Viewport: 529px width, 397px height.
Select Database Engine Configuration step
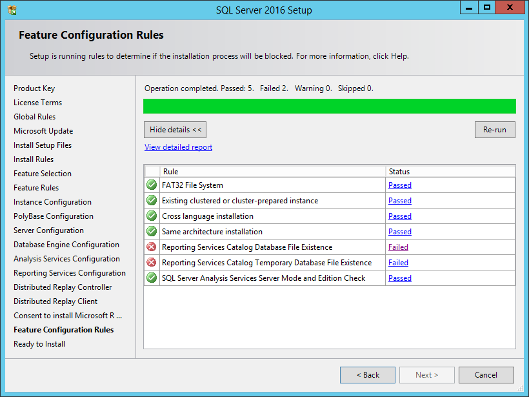pos(66,245)
